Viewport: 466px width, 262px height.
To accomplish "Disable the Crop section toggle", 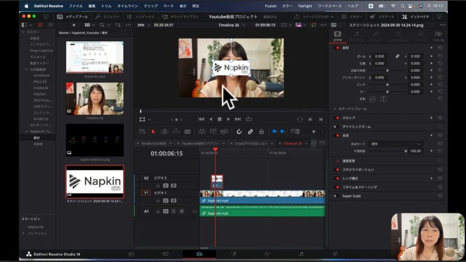I will (x=337, y=118).
